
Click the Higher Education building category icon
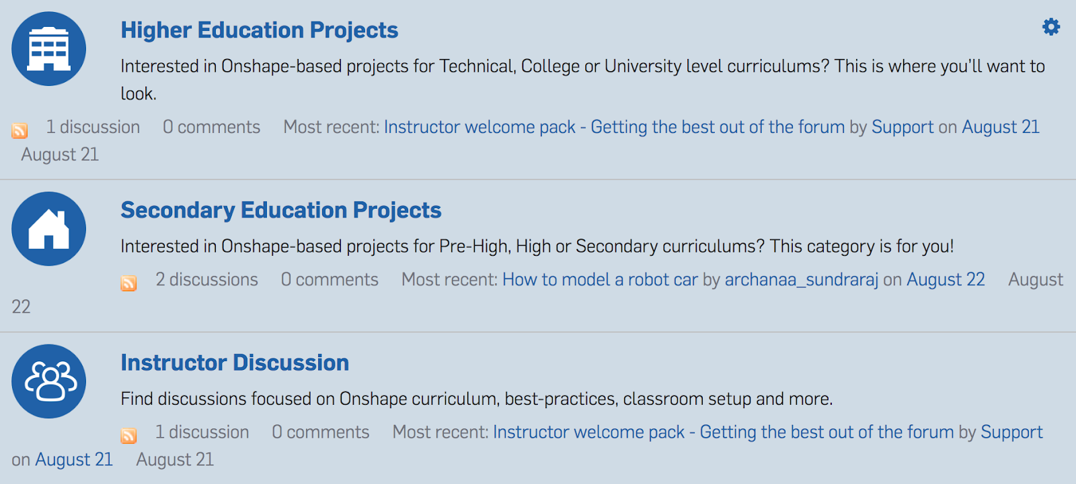click(48, 48)
